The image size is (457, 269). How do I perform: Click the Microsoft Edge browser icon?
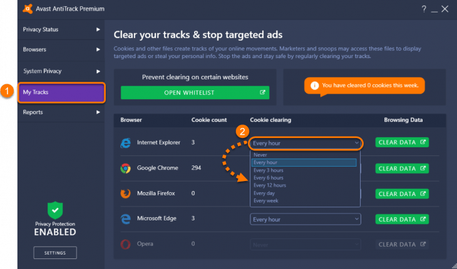[126, 218]
